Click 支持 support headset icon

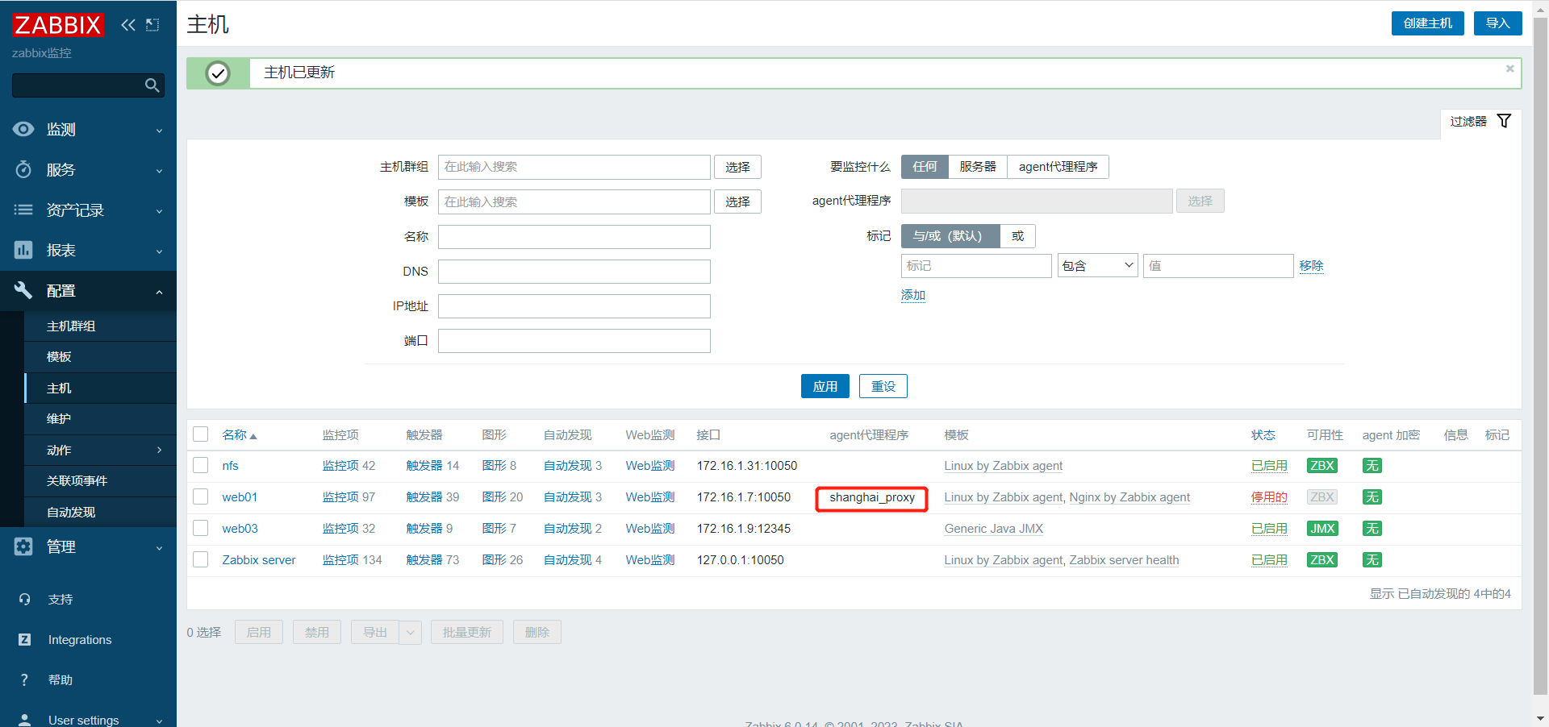(24, 599)
